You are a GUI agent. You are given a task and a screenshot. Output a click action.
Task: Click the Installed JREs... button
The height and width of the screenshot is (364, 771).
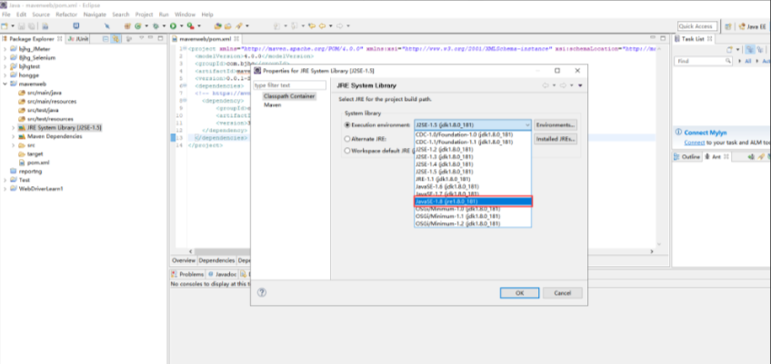click(556, 139)
